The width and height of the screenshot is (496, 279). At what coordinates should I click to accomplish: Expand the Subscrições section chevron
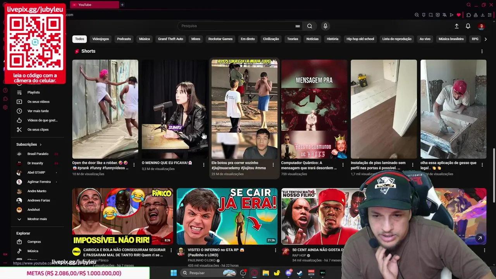[40, 145]
